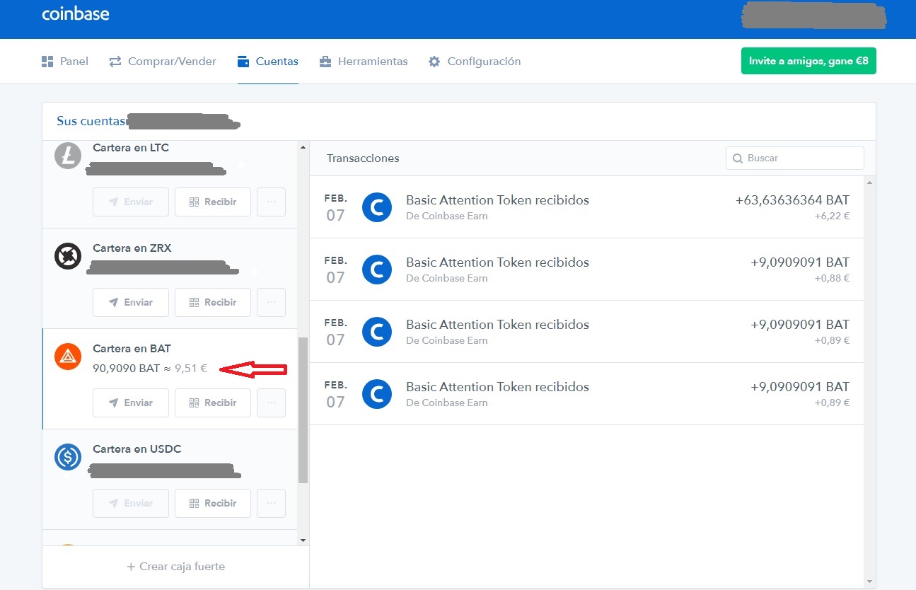Click wallet list scroll up arrow
This screenshot has height=590, width=916.
coord(303,147)
